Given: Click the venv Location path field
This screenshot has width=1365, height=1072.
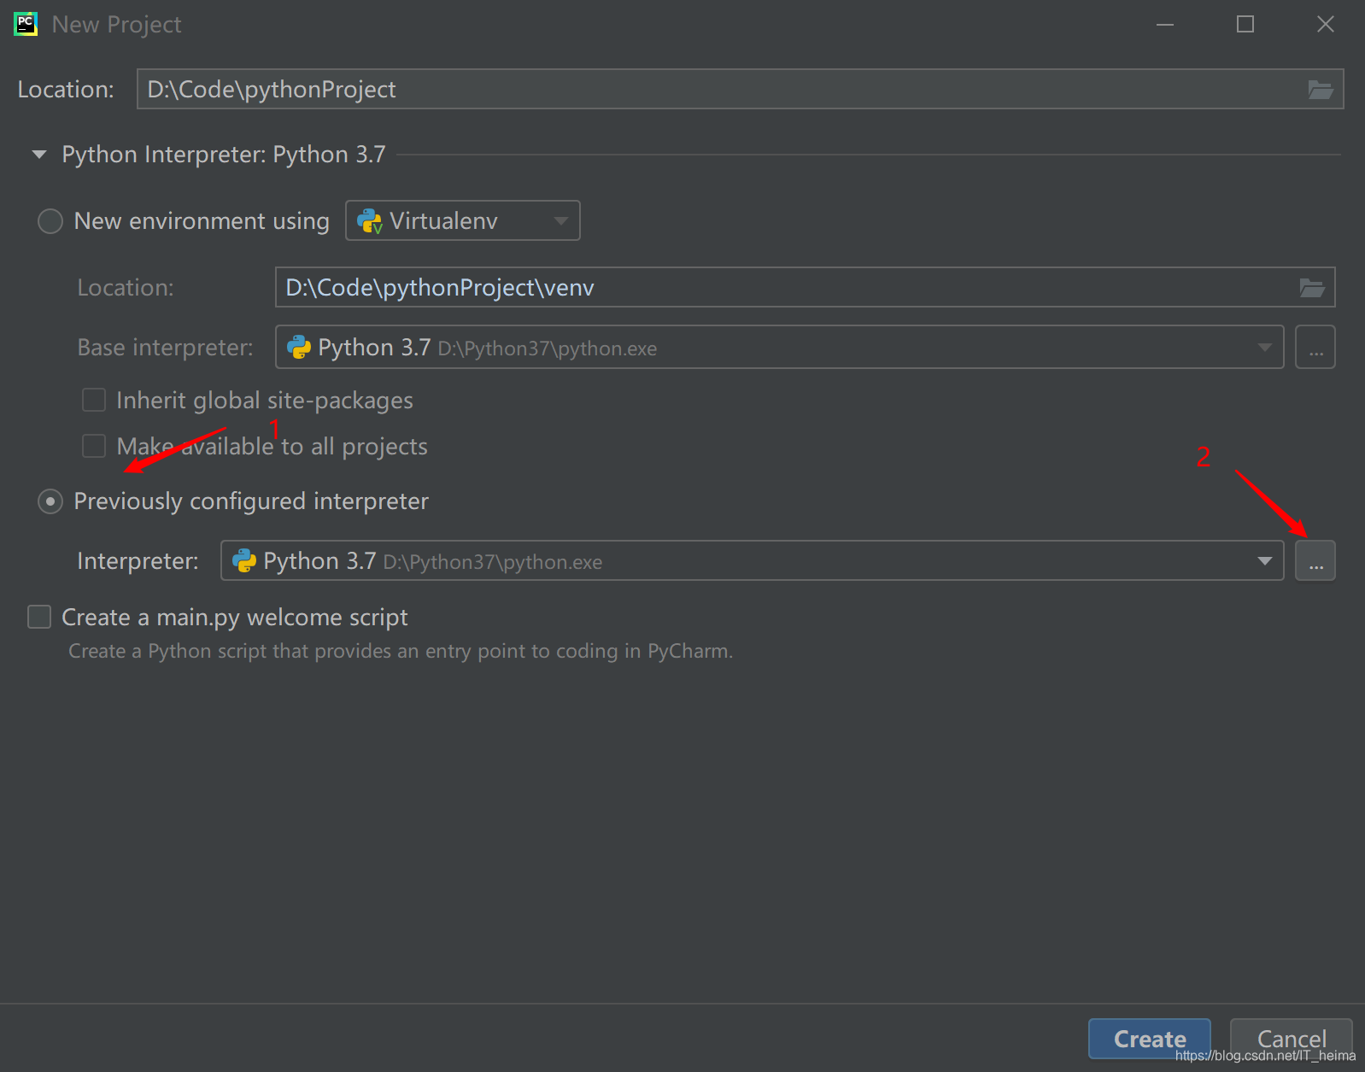Looking at the screenshot, I should click(805, 287).
